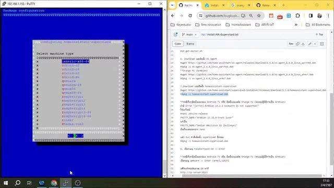Show hidden bookmarks chevron
Image resolution: width=334 pixels, height=188 pixels.
click(x=296, y=25)
